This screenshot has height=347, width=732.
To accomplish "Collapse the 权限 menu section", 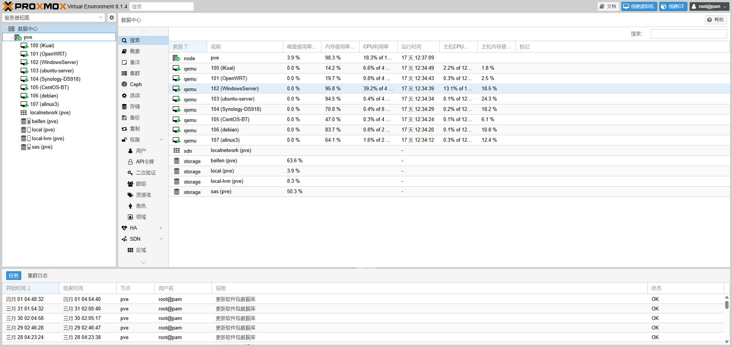I will point(161,140).
